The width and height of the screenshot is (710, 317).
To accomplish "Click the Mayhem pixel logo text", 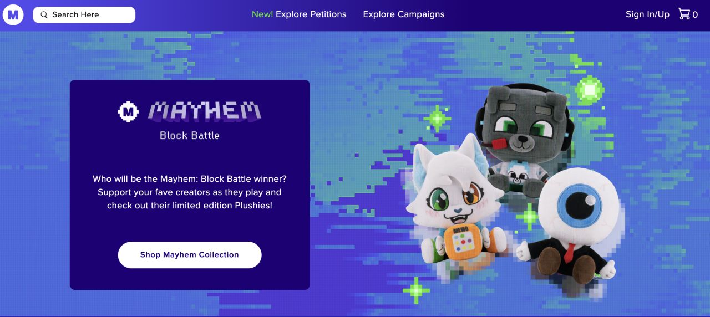I will point(204,111).
